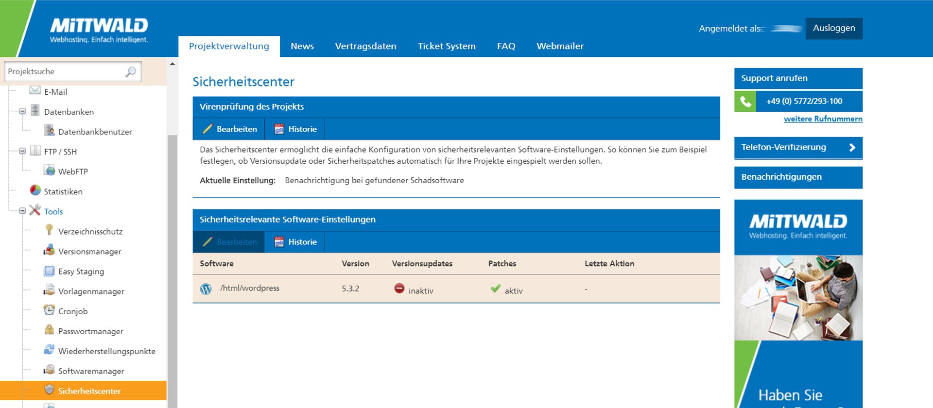933x408 pixels.
Task: Open Easy Staging in the Tools tree
Action: tap(81, 272)
